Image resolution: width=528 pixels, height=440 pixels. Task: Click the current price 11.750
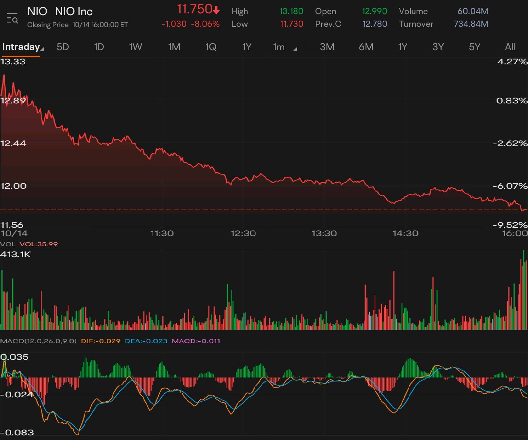pos(194,9)
